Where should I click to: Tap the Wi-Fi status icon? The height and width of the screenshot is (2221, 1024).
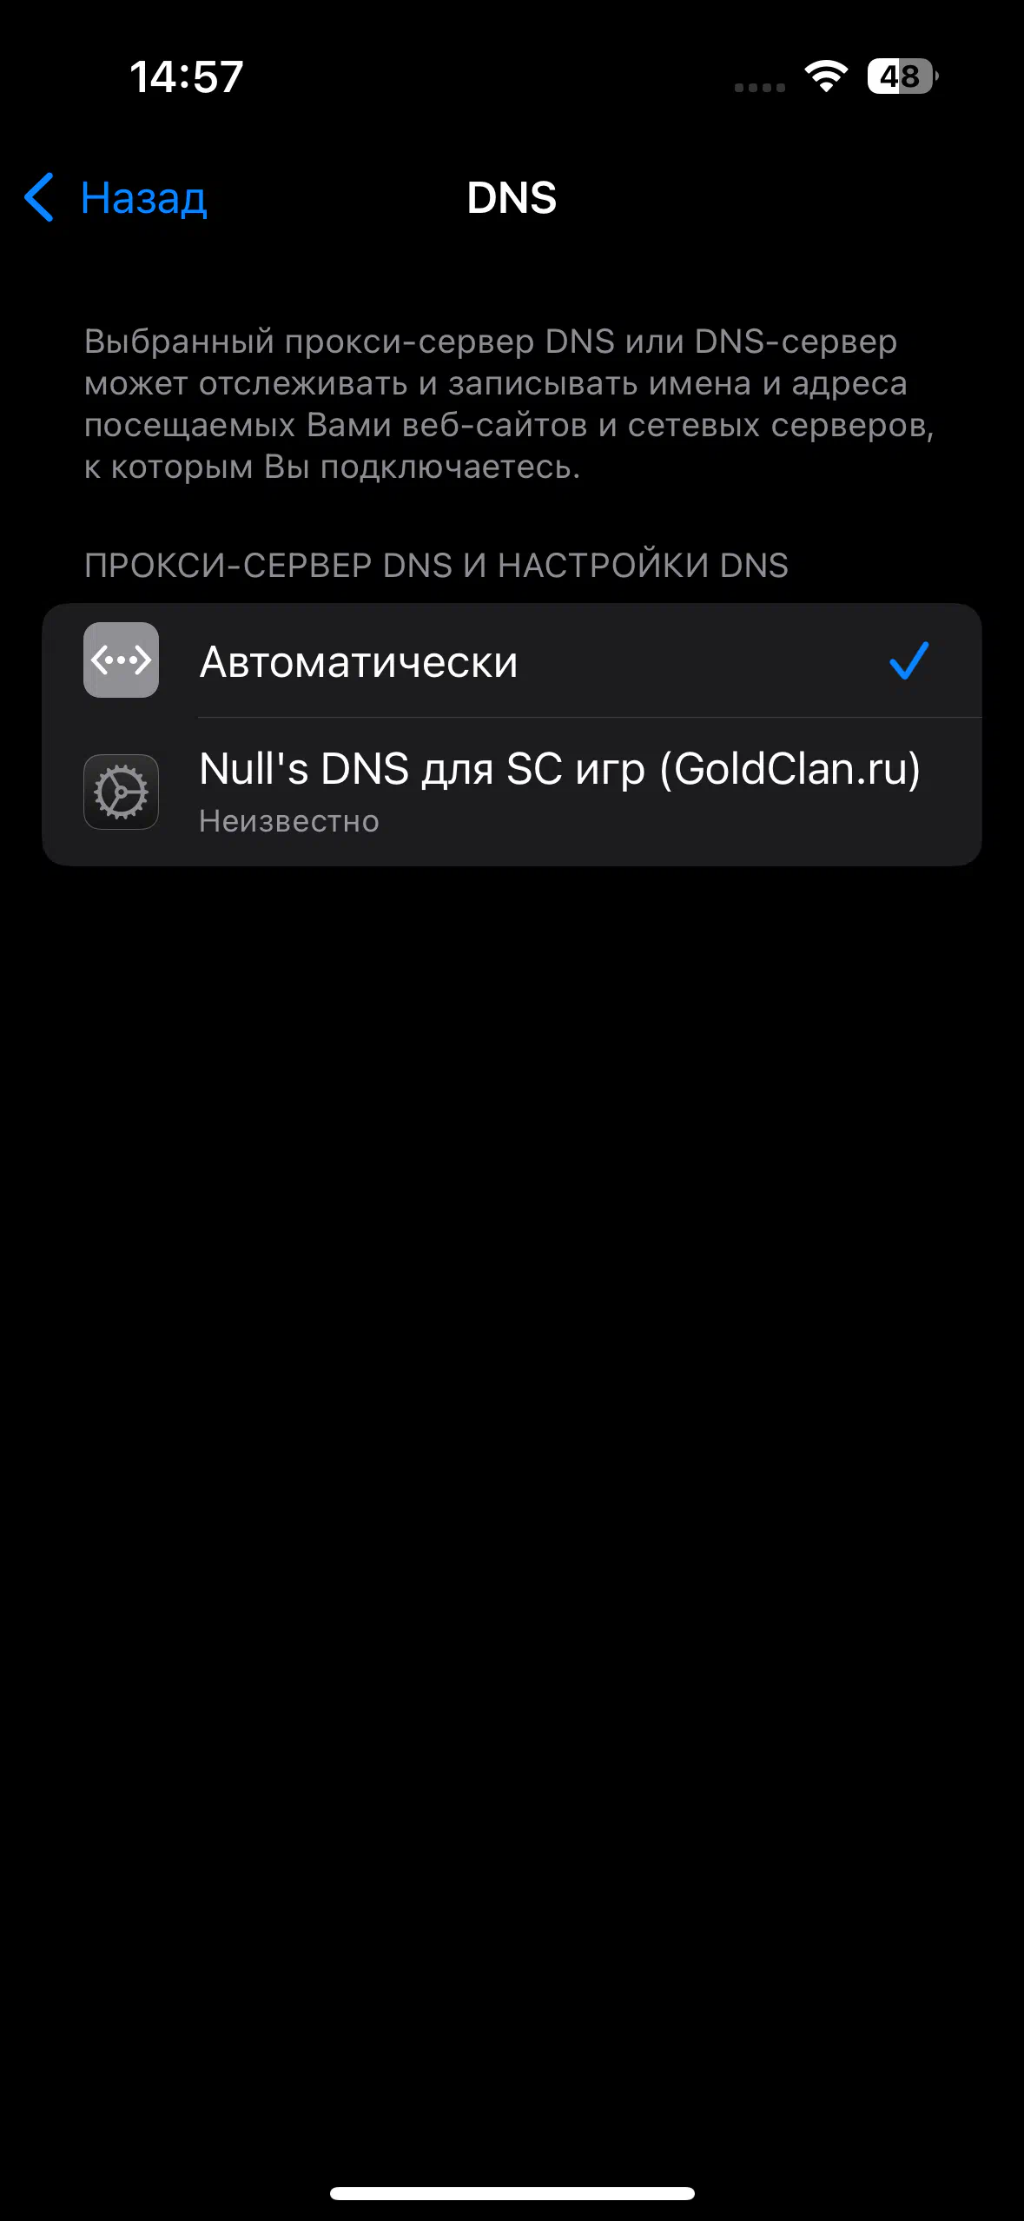826,76
